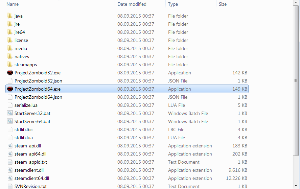Select the StartServer32.bat file name
Viewport: 300px width, 189px height.
(x=32, y=113)
